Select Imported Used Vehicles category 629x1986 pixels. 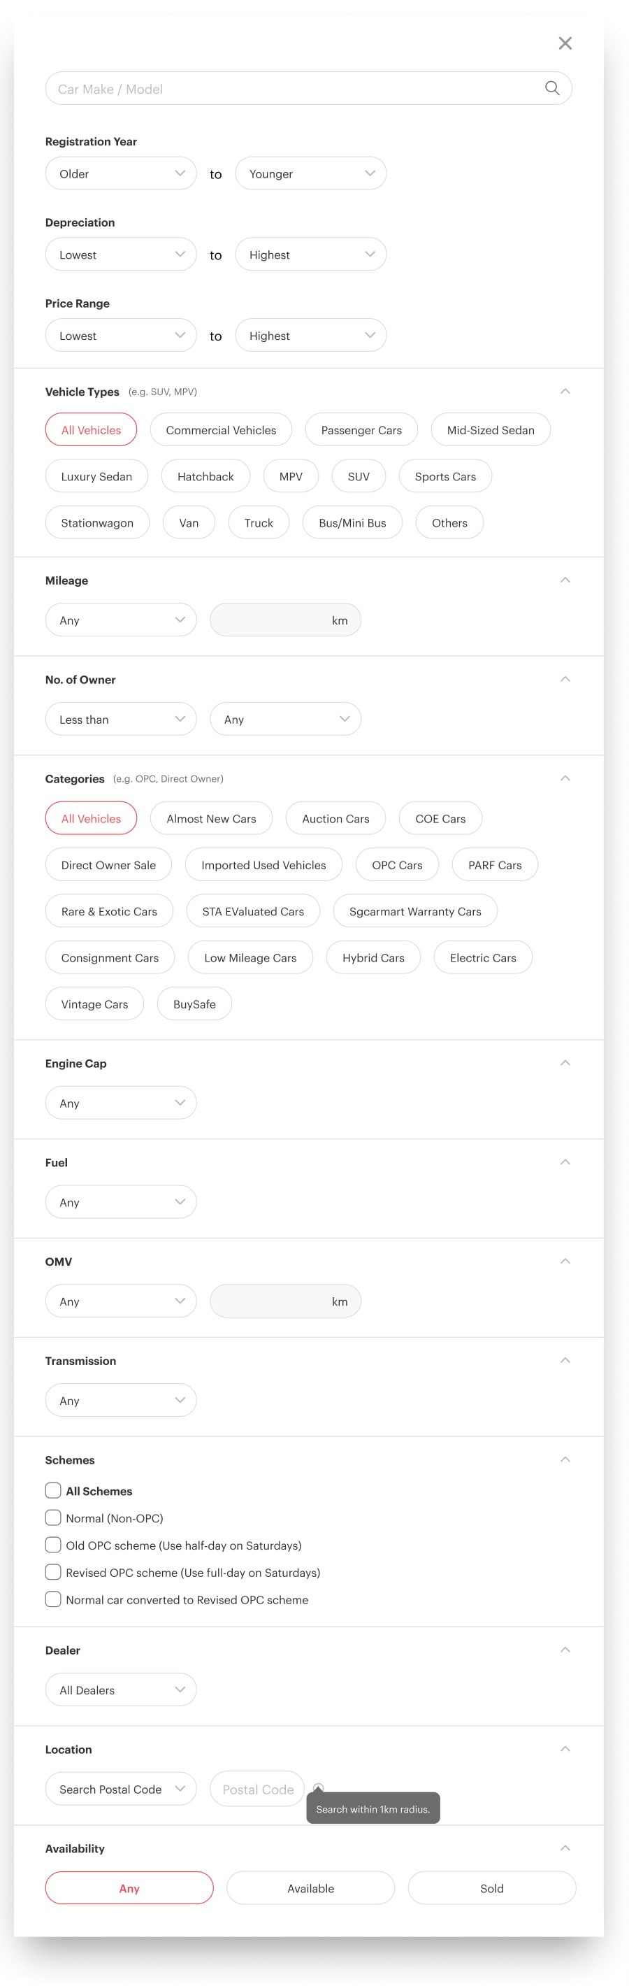263,864
